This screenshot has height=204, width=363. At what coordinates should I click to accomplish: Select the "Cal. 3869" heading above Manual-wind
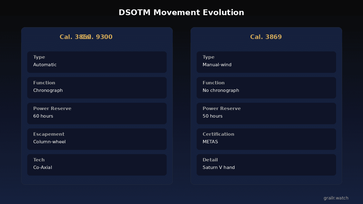266,37
